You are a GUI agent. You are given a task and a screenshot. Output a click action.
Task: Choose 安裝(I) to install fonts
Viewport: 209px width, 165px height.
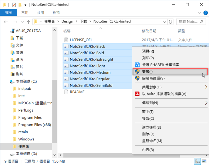coord(170,72)
